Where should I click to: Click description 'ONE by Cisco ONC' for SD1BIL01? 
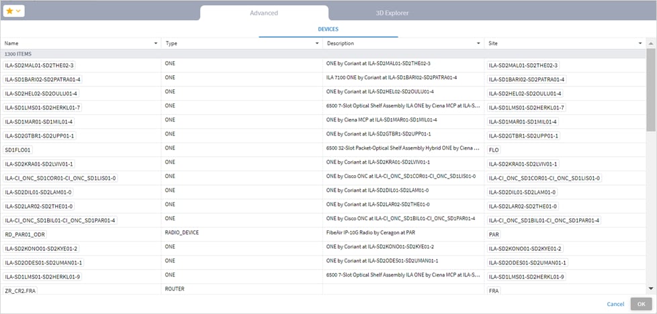400,218
